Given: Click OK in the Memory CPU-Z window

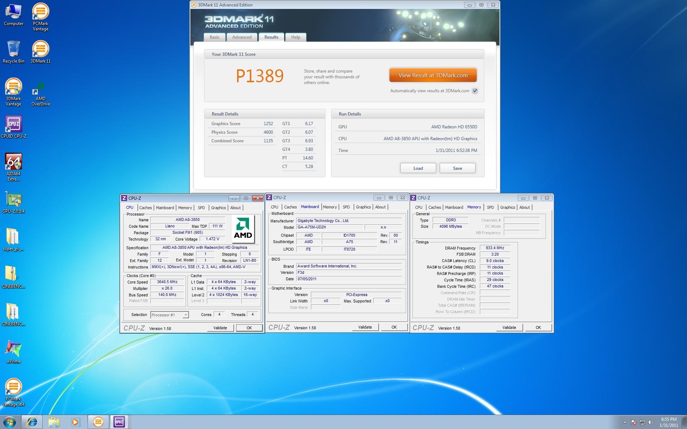Looking at the screenshot, I should coord(538,327).
